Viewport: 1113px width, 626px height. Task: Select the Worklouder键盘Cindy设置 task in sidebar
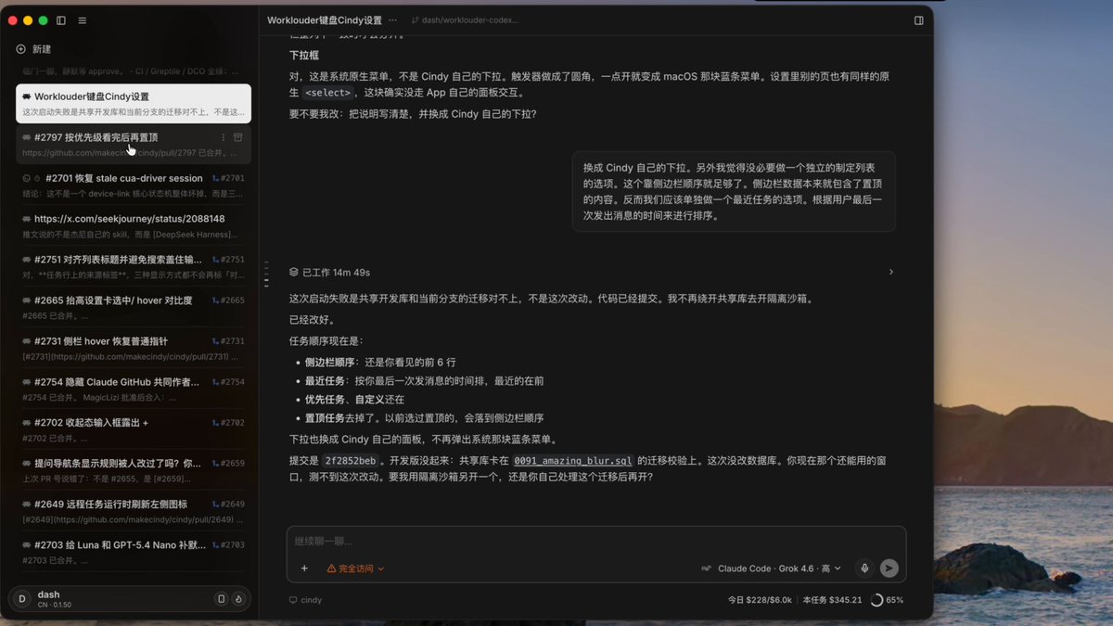134,103
